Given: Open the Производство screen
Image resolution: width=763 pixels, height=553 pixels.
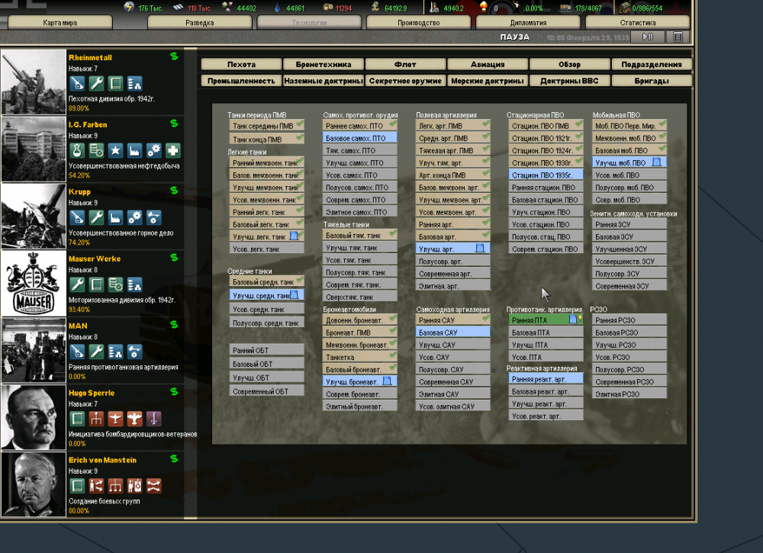Looking at the screenshot, I should pyautogui.click(x=419, y=23).
